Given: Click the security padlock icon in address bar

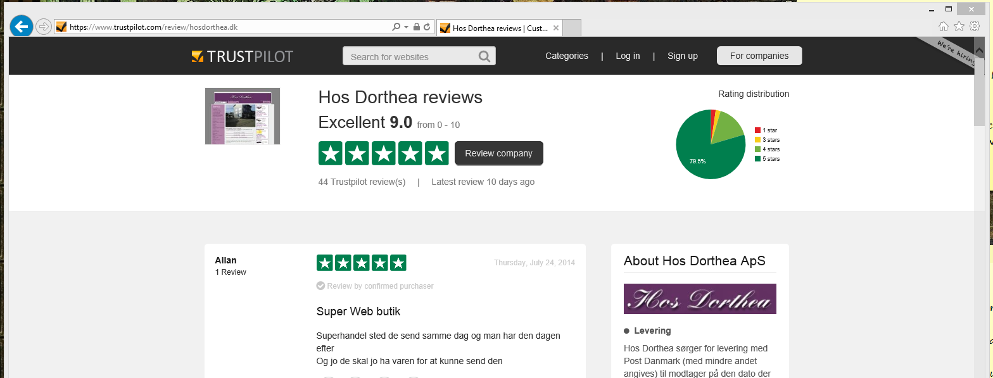Looking at the screenshot, I should [417, 27].
